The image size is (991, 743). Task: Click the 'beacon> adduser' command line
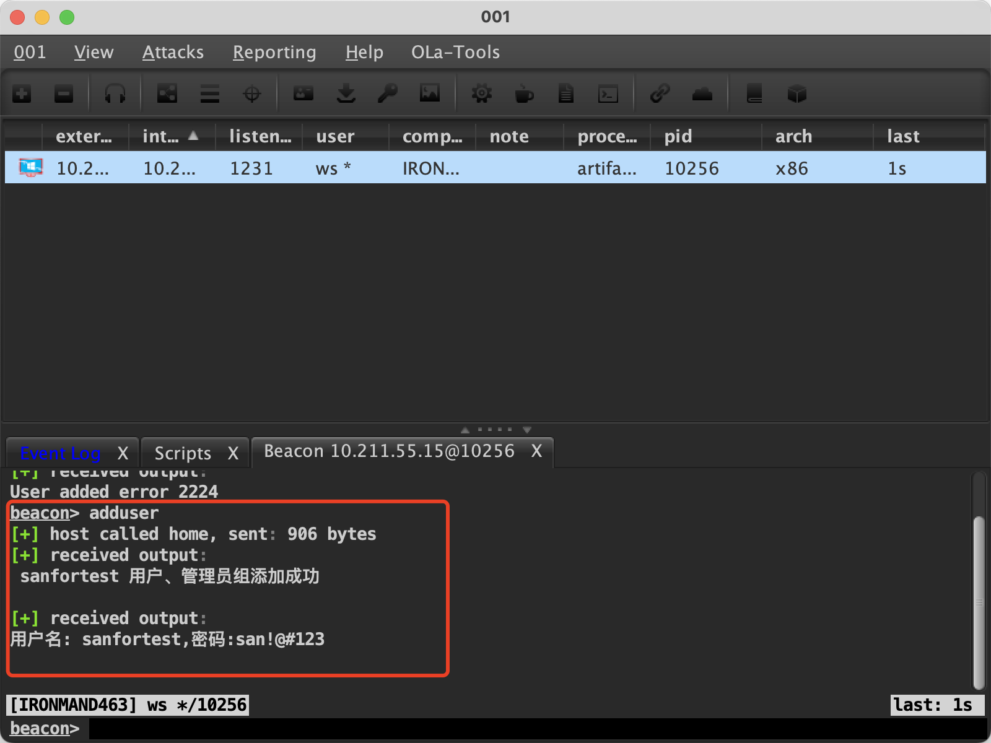point(84,513)
